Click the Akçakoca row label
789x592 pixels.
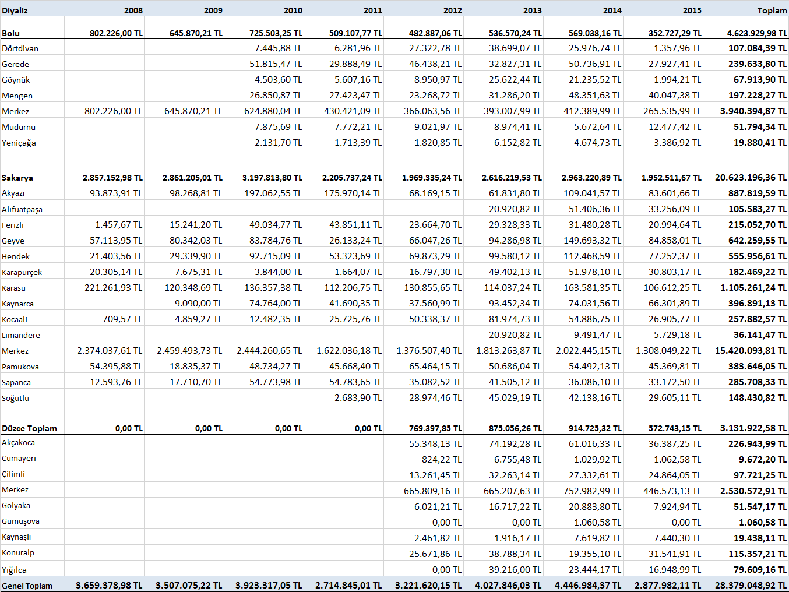coord(18,443)
